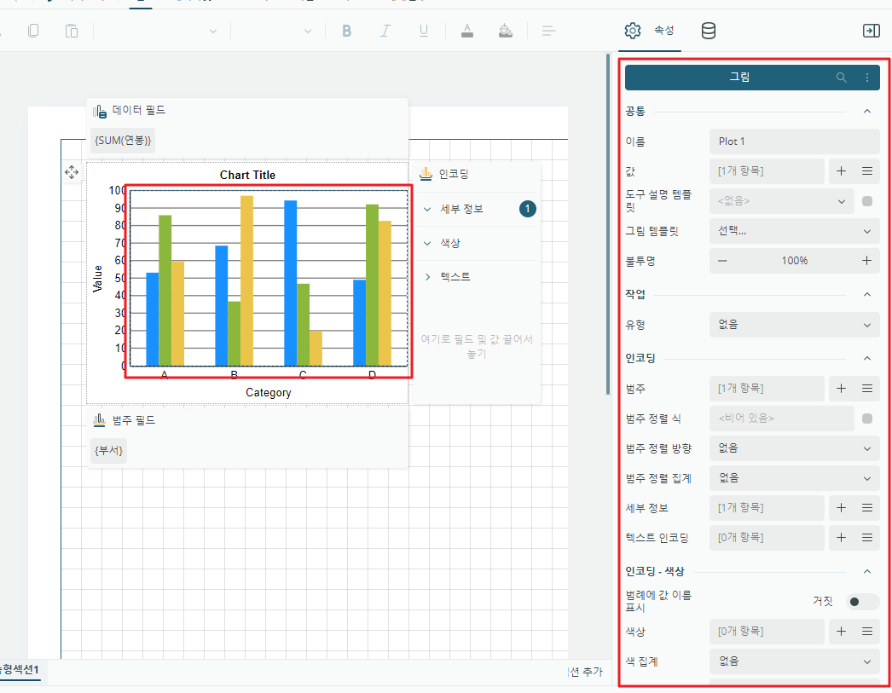This screenshot has height=693, width=892.
Task: Open the three-dot menu in 그림 header
Action: pos(867,78)
